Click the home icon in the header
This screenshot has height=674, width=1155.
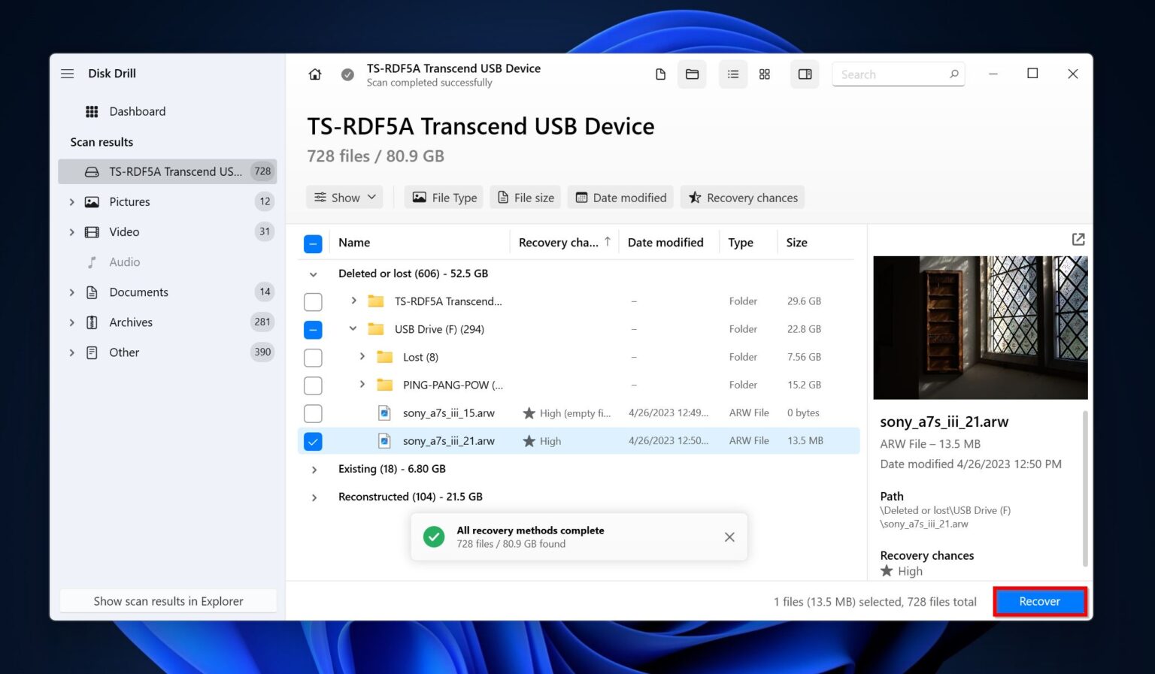click(x=315, y=74)
